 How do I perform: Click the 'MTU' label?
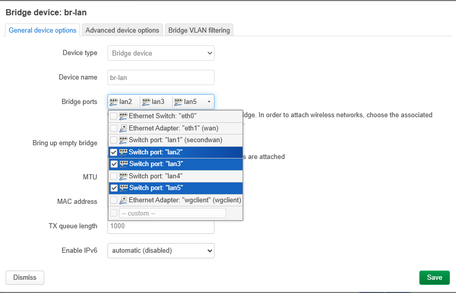pyautogui.click(x=90, y=177)
